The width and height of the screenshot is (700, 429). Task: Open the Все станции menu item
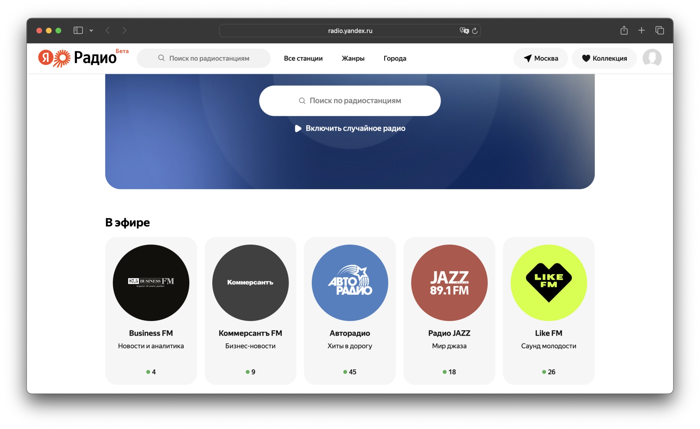(303, 58)
